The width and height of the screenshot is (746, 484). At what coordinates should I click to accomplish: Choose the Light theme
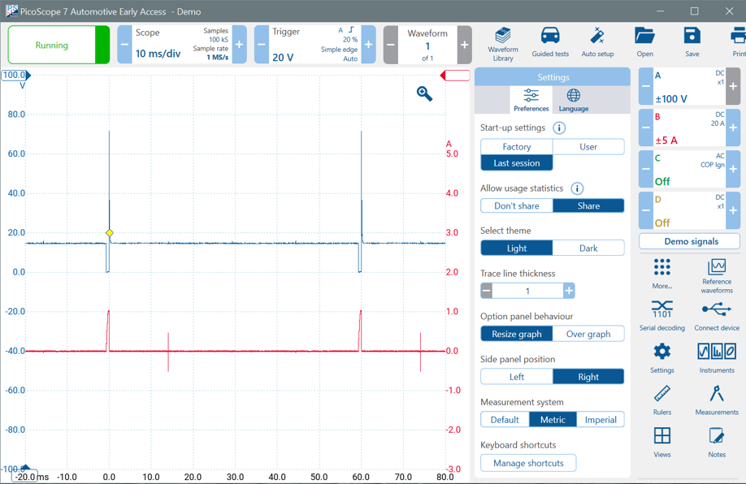click(x=517, y=248)
